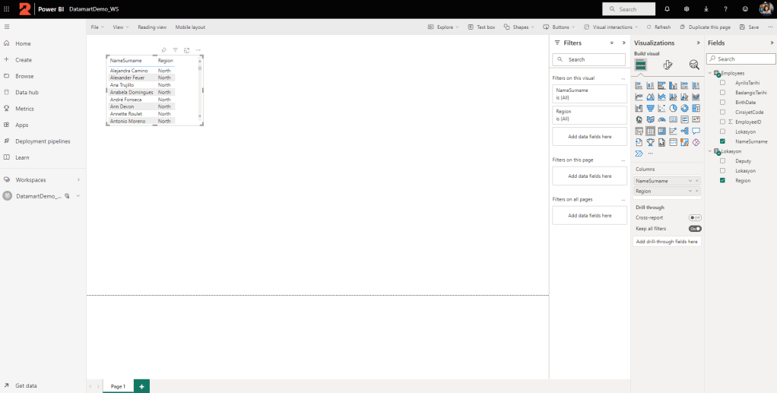The height and width of the screenshot is (393, 777).
Task: Click the Add new page plus button
Action: click(141, 386)
